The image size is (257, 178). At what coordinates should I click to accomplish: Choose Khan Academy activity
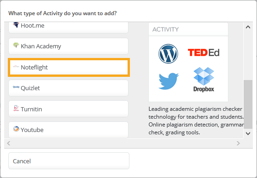[x=68, y=46]
